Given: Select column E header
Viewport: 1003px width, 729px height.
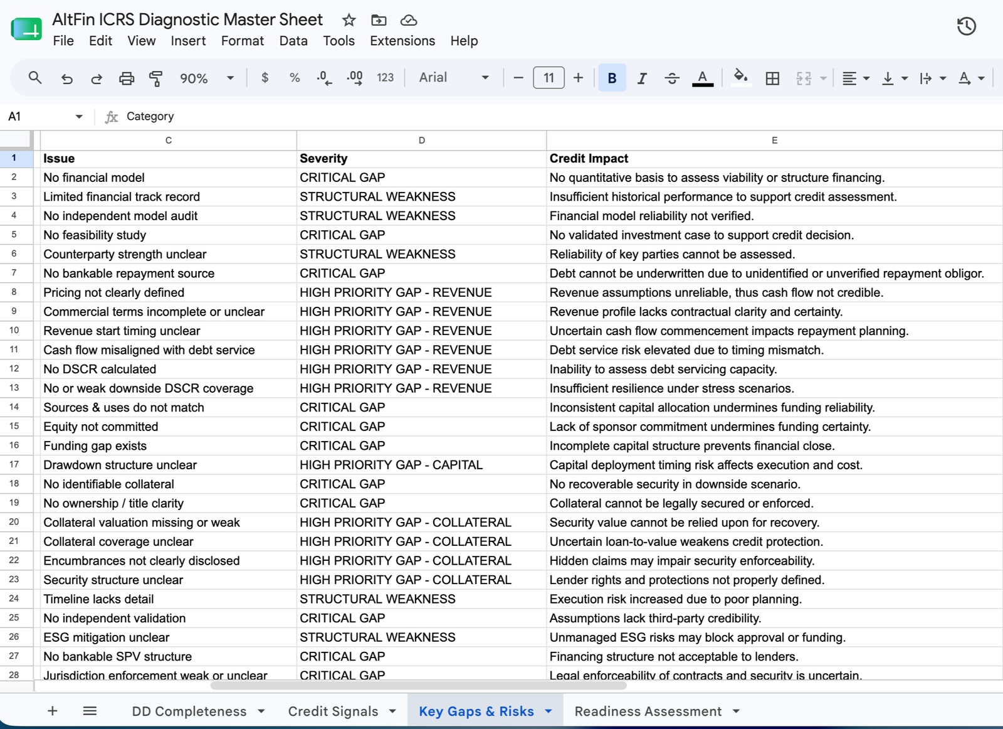Looking at the screenshot, I should click(x=775, y=141).
